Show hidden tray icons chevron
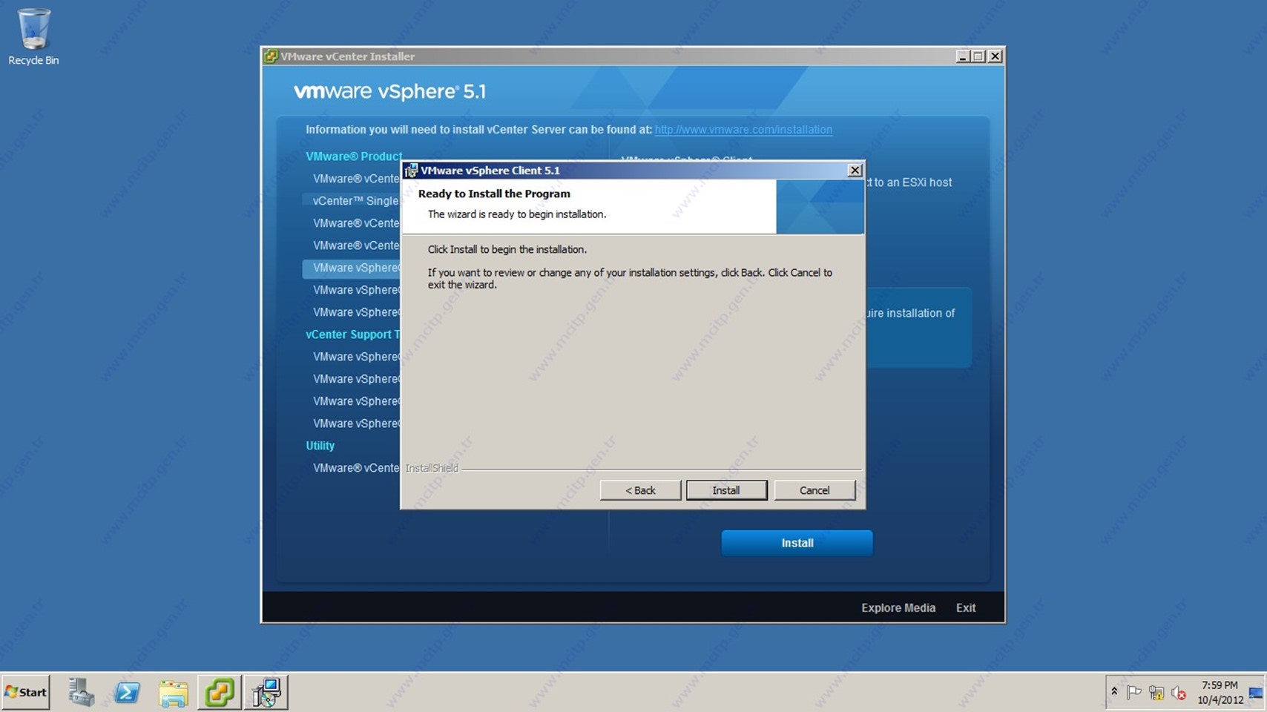The height and width of the screenshot is (712, 1267). (1114, 692)
